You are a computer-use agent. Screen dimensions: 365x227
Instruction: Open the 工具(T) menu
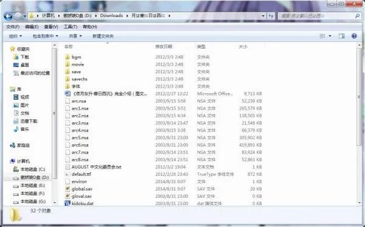71,27
